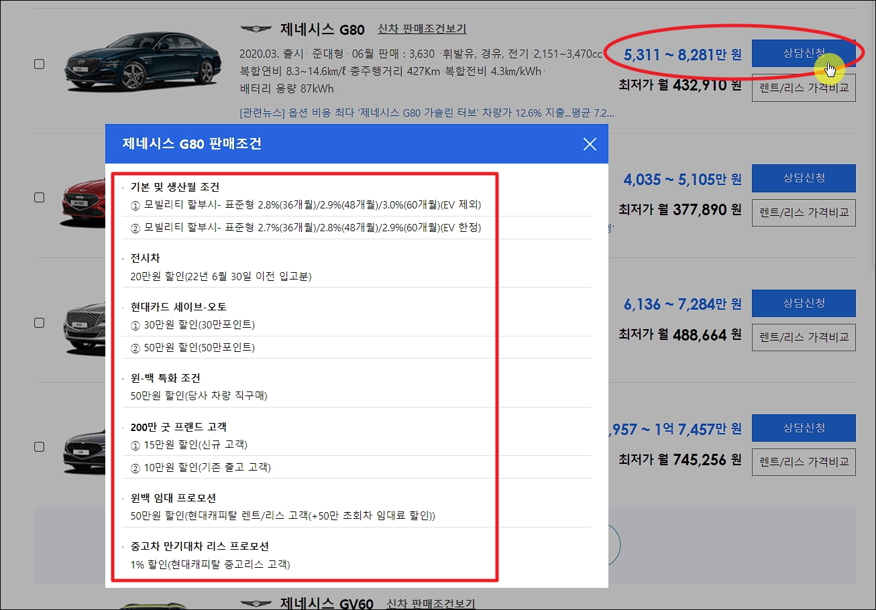Image resolution: width=876 pixels, height=610 pixels.
Task: Select the 제네시스 G80 model title
Action: (322, 29)
